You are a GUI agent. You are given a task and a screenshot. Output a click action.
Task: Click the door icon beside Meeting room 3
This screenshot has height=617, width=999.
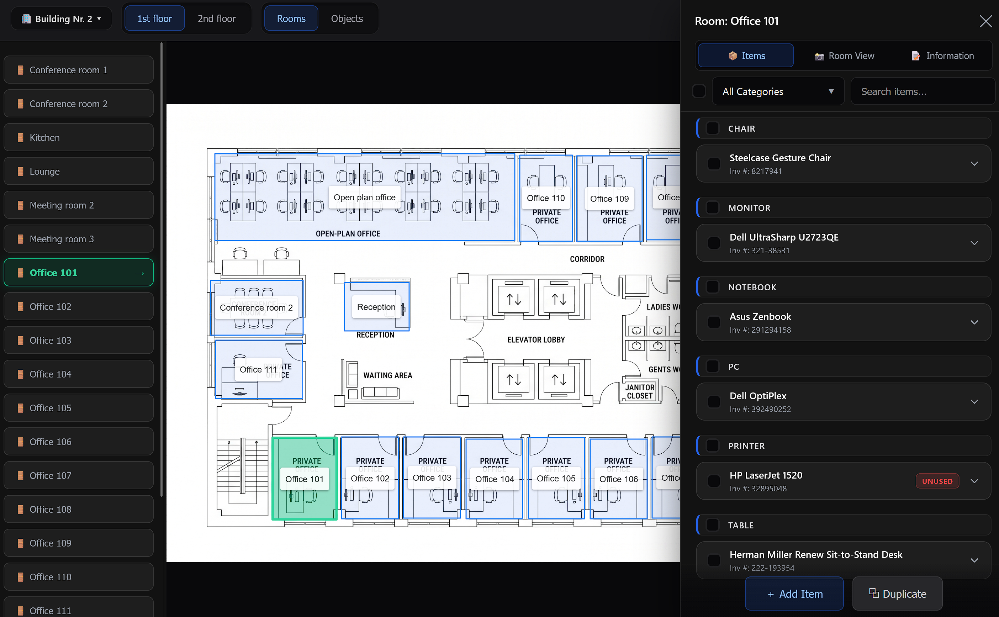pyautogui.click(x=20, y=239)
